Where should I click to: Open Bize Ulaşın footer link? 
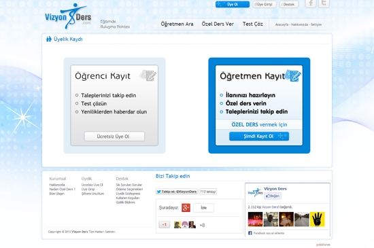pyautogui.click(x=56, y=194)
